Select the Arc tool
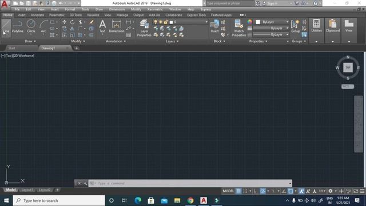 point(43,27)
